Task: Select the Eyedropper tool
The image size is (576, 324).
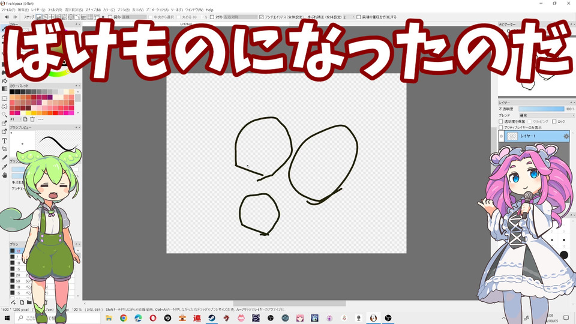Action: pyautogui.click(x=4, y=166)
